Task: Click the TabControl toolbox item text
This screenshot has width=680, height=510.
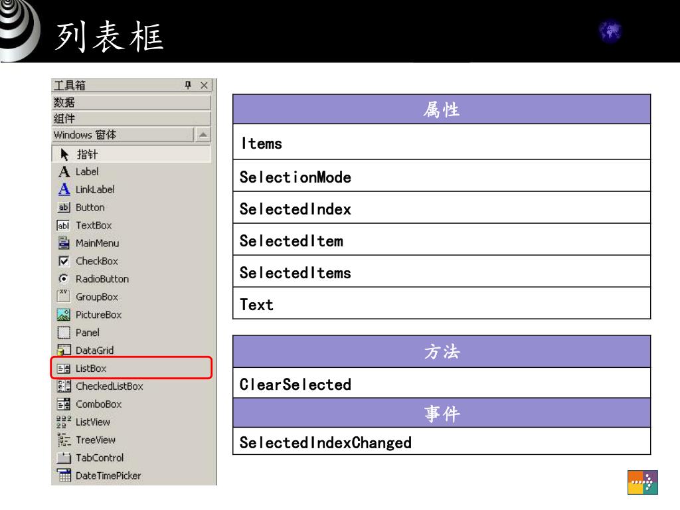Action: (x=100, y=458)
